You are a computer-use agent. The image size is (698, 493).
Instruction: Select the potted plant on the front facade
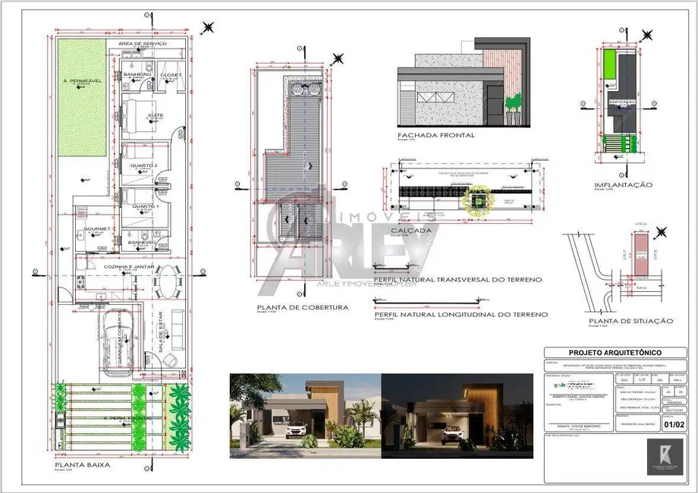coord(515,106)
